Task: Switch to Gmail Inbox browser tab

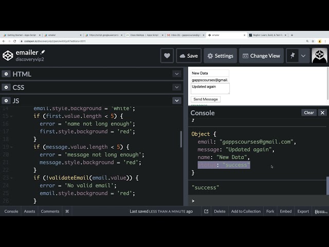Action: (x=186, y=35)
